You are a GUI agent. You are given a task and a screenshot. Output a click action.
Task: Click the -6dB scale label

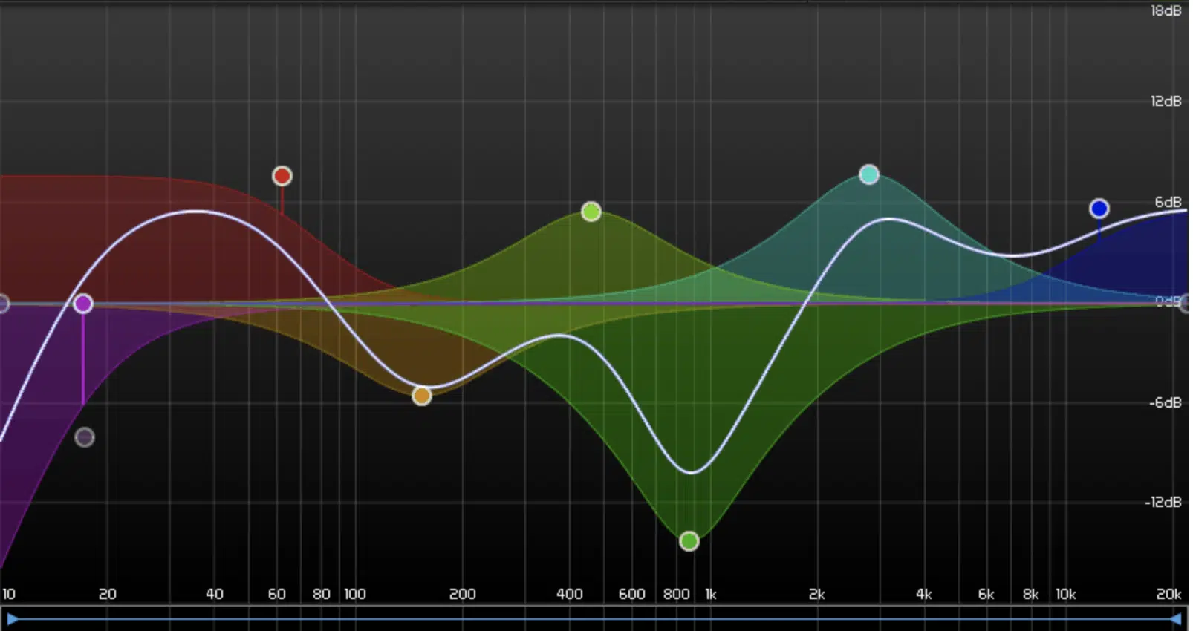coord(1165,403)
